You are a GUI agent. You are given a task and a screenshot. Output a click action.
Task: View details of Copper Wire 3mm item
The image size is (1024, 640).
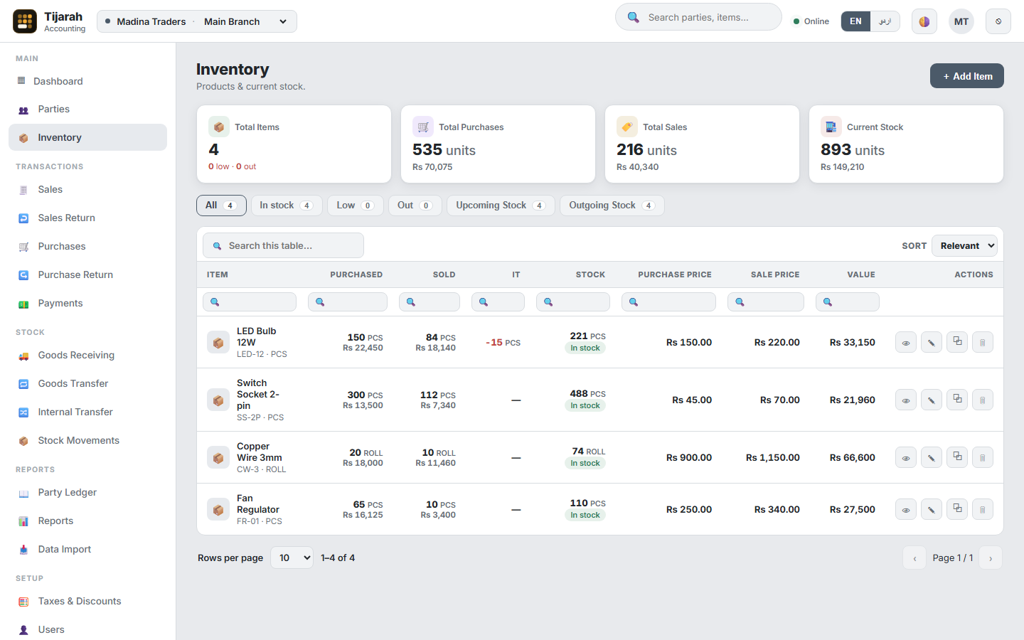point(905,457)
